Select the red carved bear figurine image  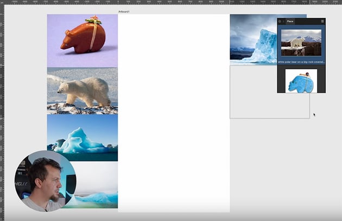[83, 41]
